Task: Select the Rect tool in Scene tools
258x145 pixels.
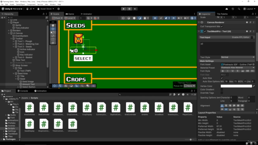Action: click(53, 39)
